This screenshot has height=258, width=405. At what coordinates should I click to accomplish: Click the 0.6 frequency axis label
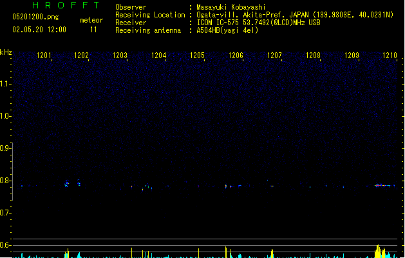[5, 245]
